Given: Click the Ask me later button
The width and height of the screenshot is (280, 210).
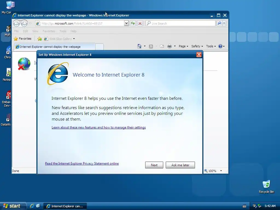Looking at the screenshot, I should click(x=180, y=165).
